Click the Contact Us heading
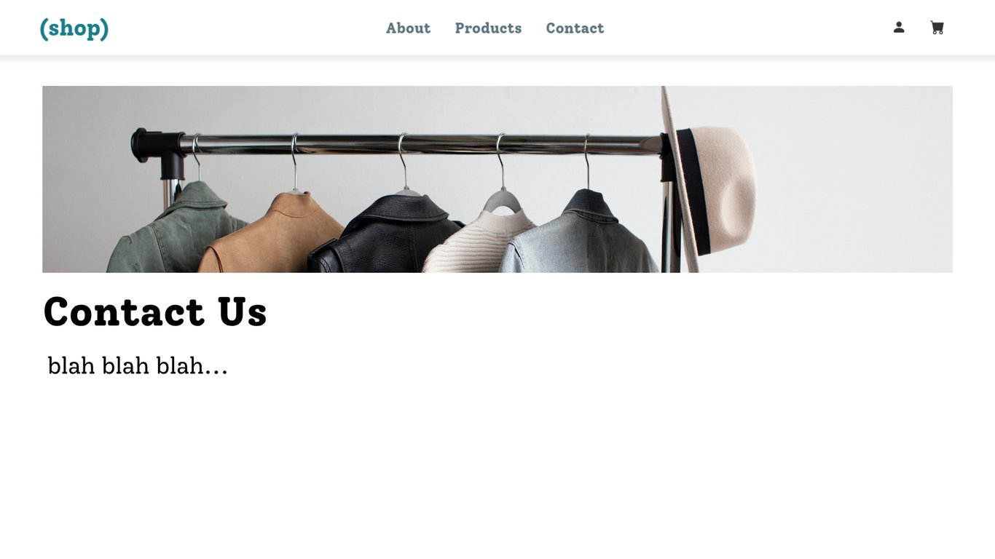 click(x=155, y=312)
